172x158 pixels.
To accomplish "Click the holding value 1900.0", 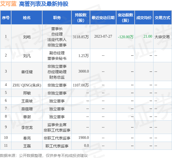I will click(84, 138).
